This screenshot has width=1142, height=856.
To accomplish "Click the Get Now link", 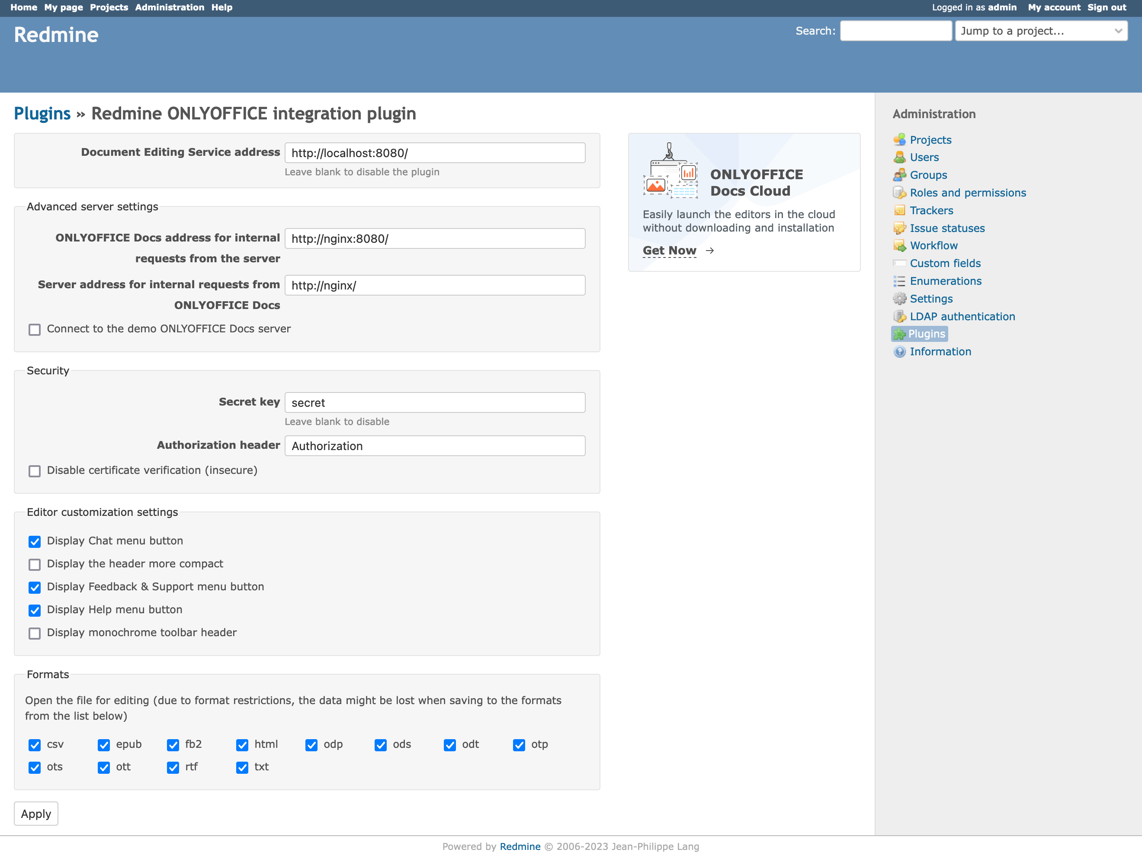I will pos(669,251).
